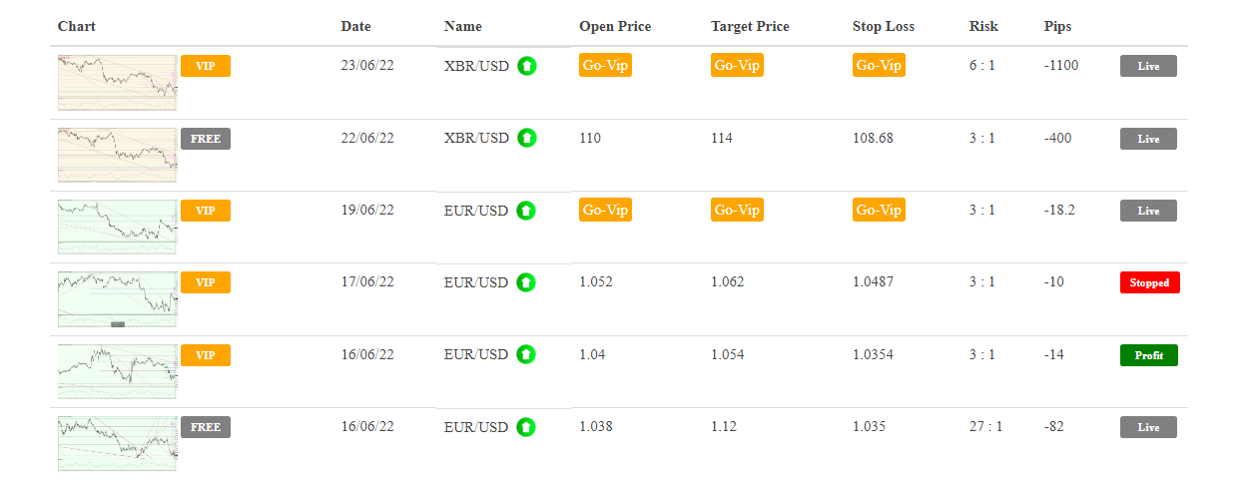
Task: Click green up arrow for 23/06/22 XBR/USD
Action: click(527, 66)
